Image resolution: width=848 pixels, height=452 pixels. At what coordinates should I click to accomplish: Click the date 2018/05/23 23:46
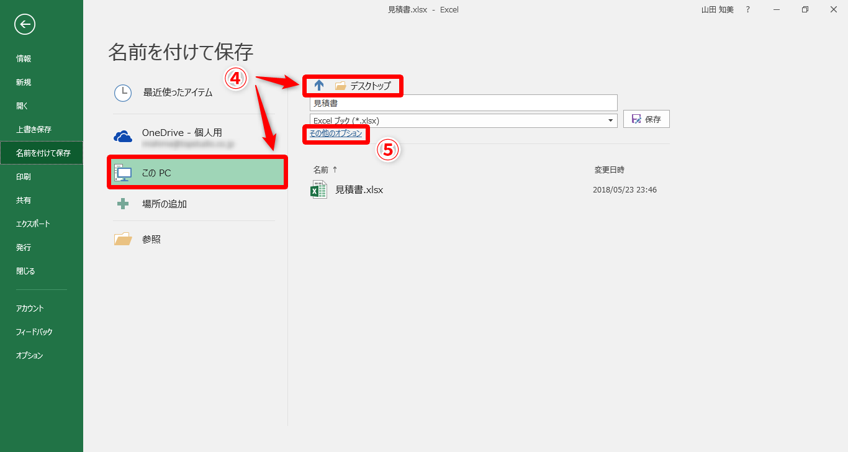(625, 190)
